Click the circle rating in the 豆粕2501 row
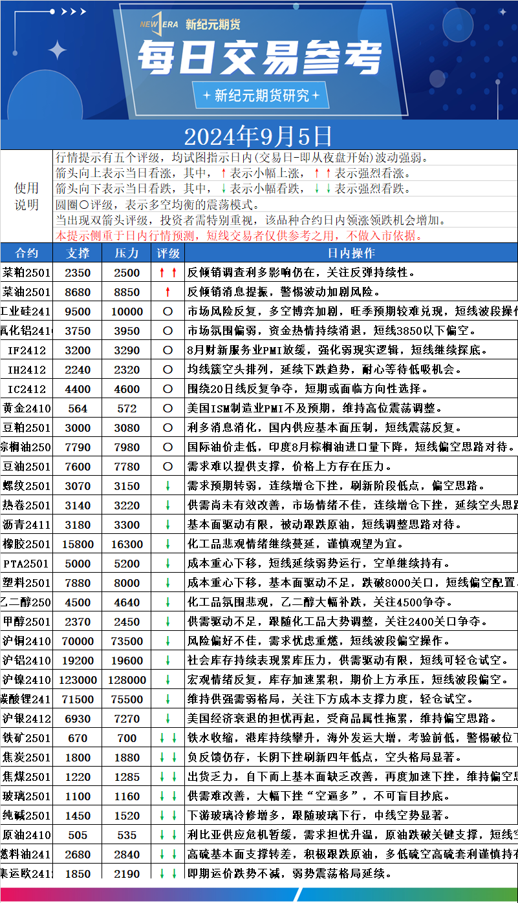 (167, 428)
